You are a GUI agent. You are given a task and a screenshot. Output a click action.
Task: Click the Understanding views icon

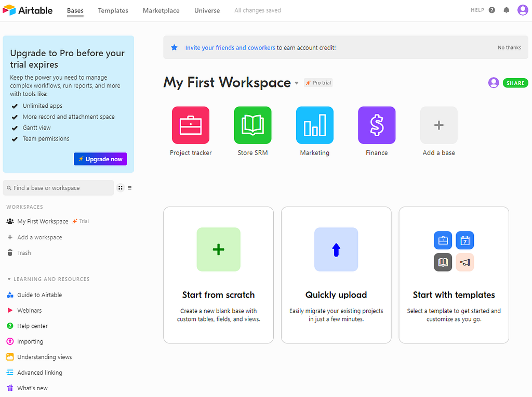click(x=10, y=357)
